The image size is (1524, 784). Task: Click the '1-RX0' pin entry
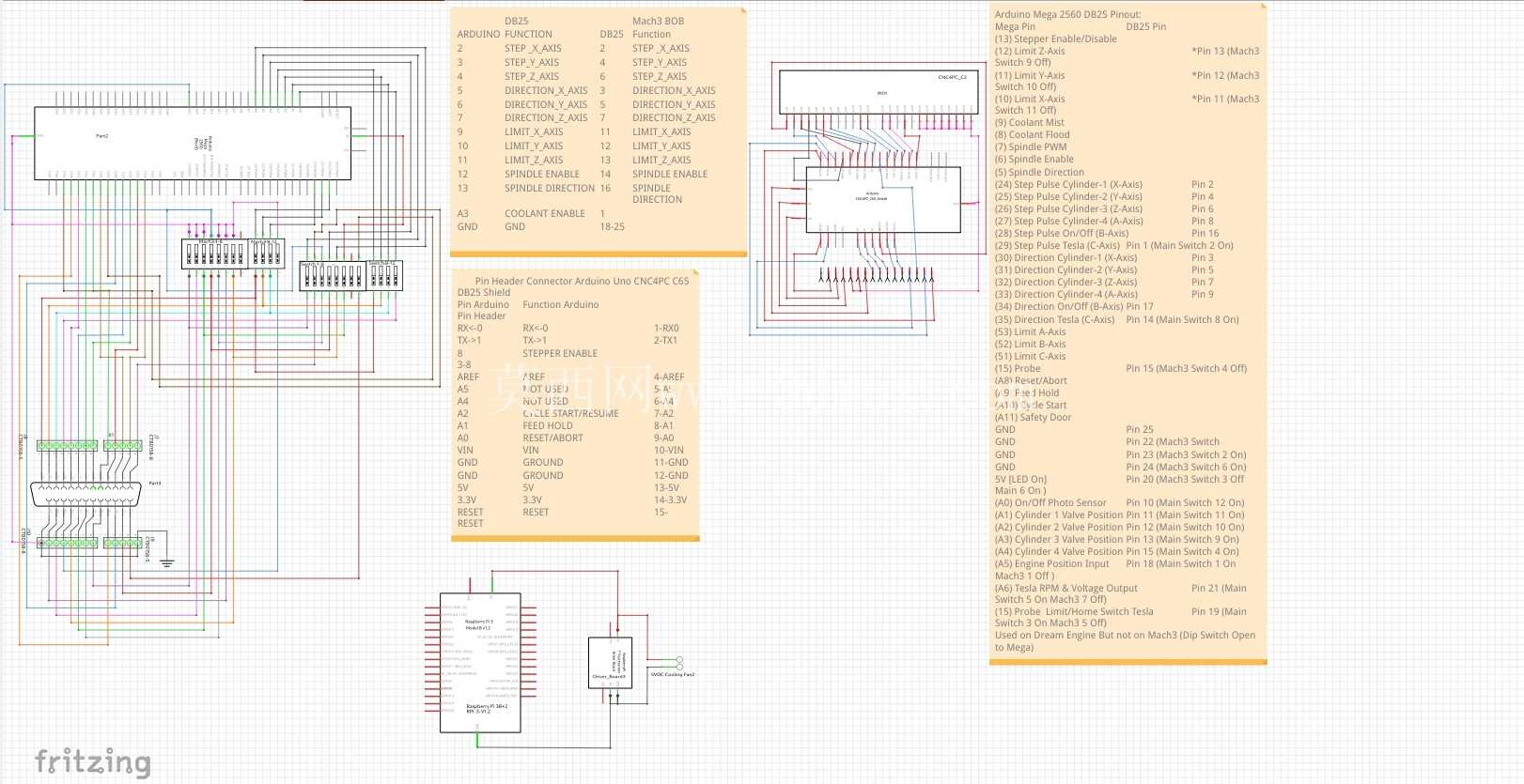[x=666, y=329]
